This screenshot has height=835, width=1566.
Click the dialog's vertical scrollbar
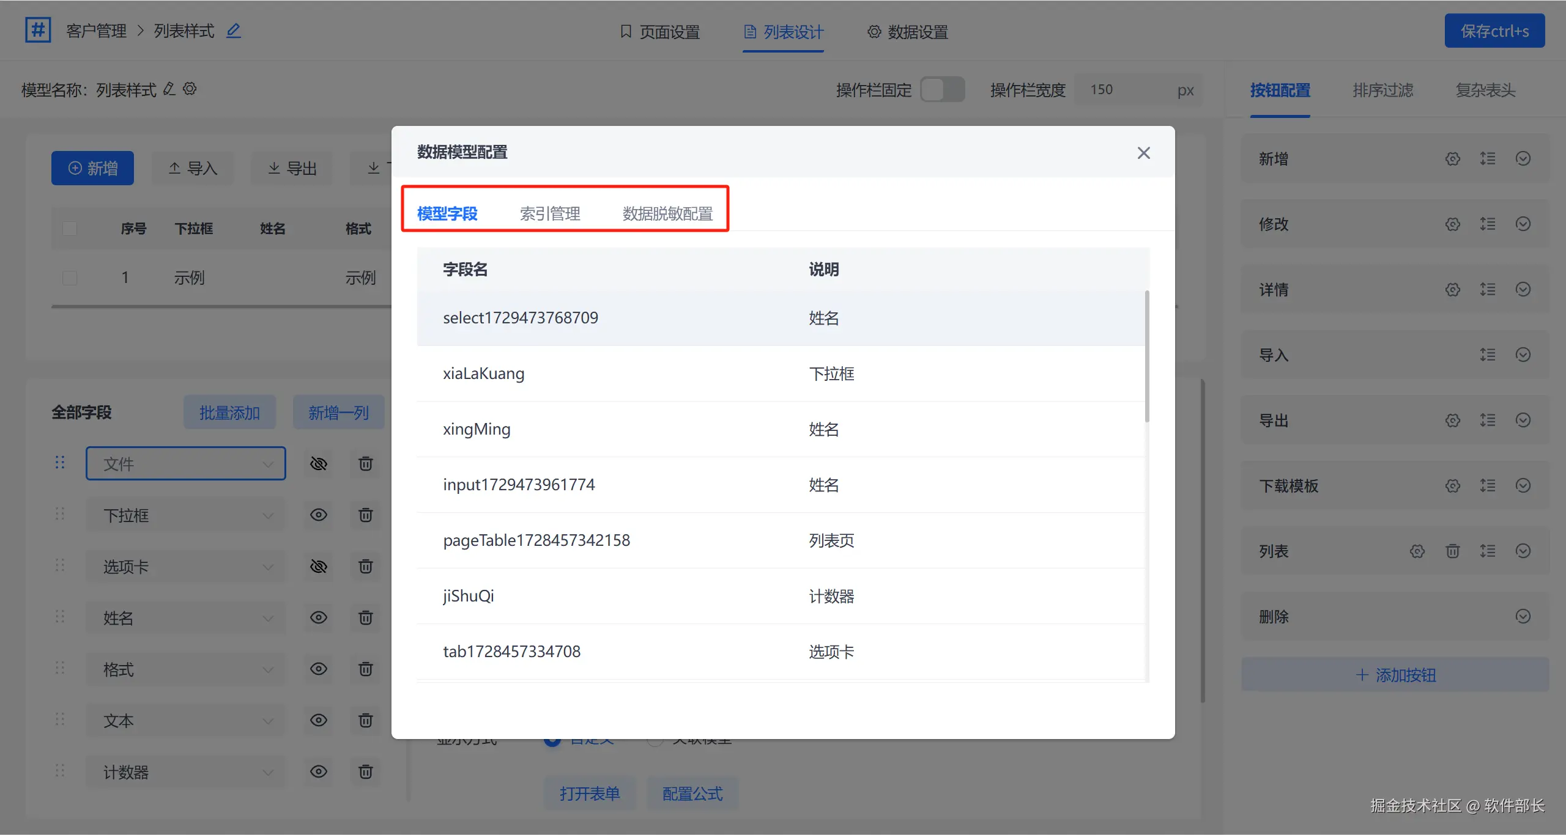point(1147,357)
